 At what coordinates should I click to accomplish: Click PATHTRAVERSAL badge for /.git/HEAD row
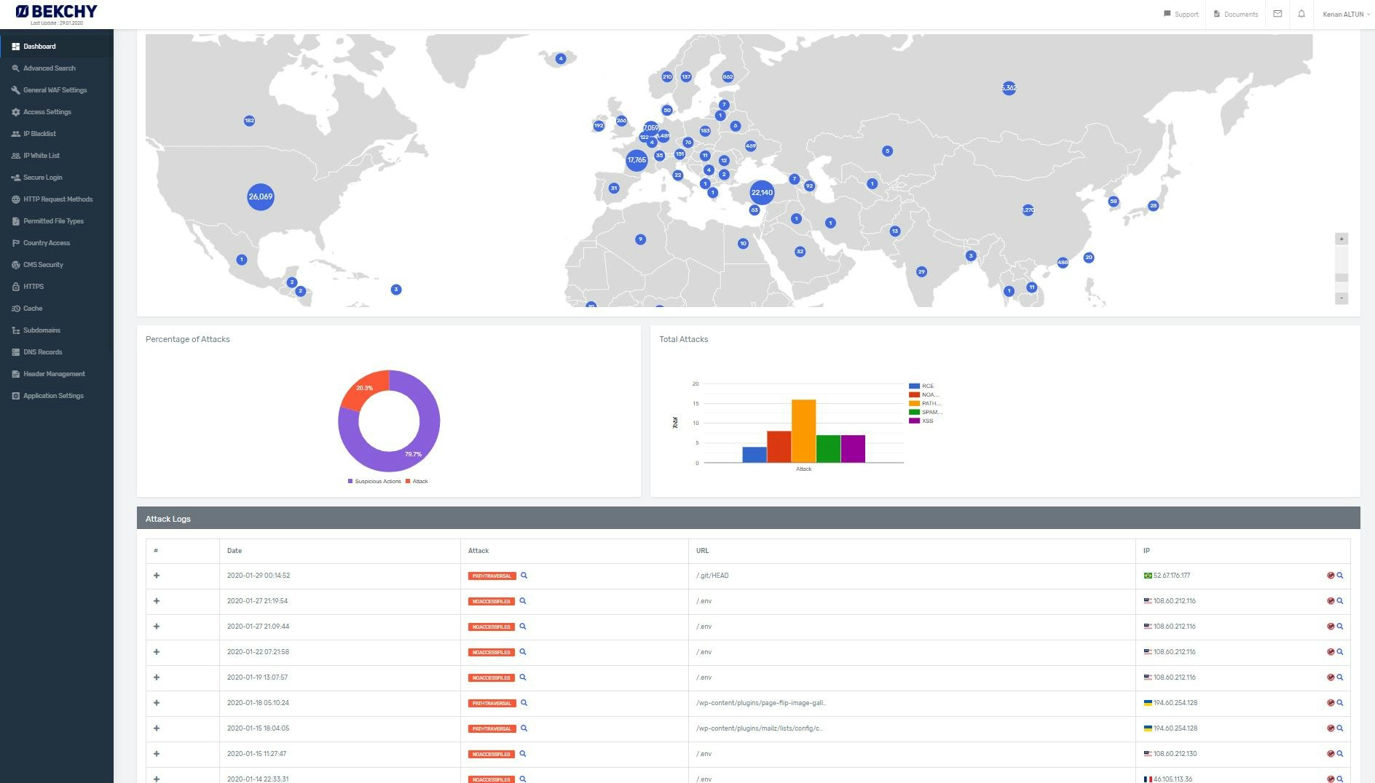(492, 576)
